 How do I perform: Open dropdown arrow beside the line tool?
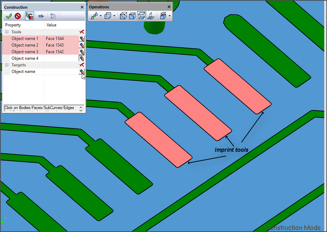(x=101, y=16)
